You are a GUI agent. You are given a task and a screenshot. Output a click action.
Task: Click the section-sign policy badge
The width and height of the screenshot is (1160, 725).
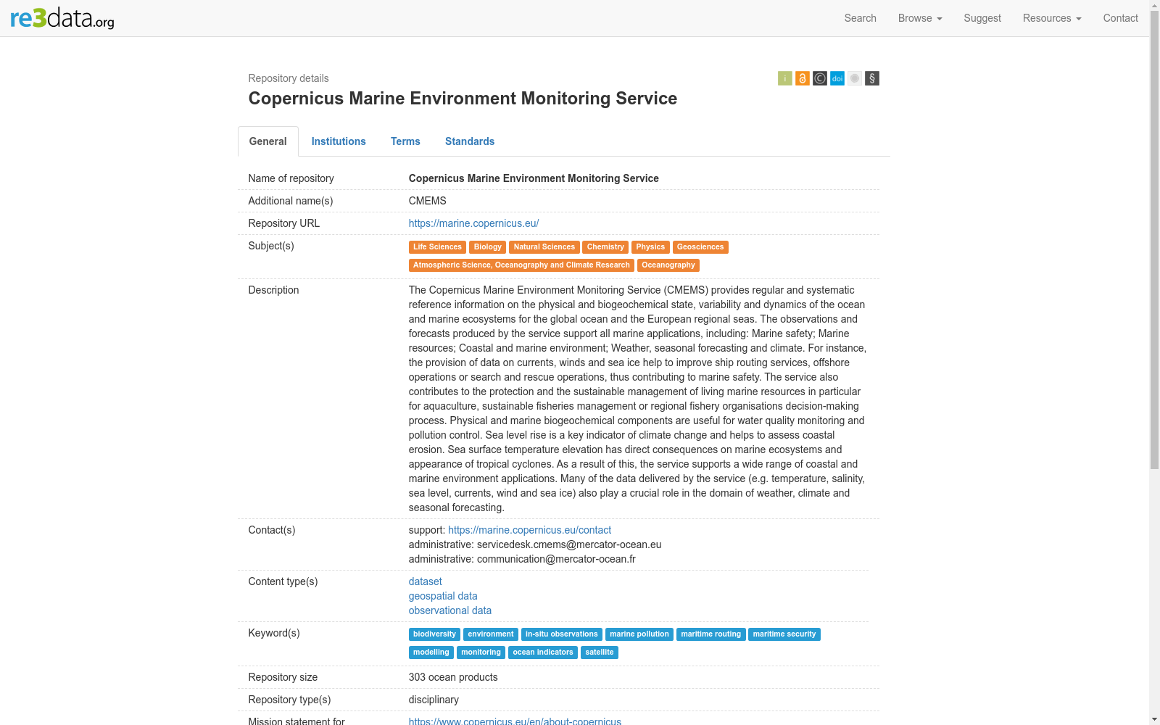(x=871, y=78)
